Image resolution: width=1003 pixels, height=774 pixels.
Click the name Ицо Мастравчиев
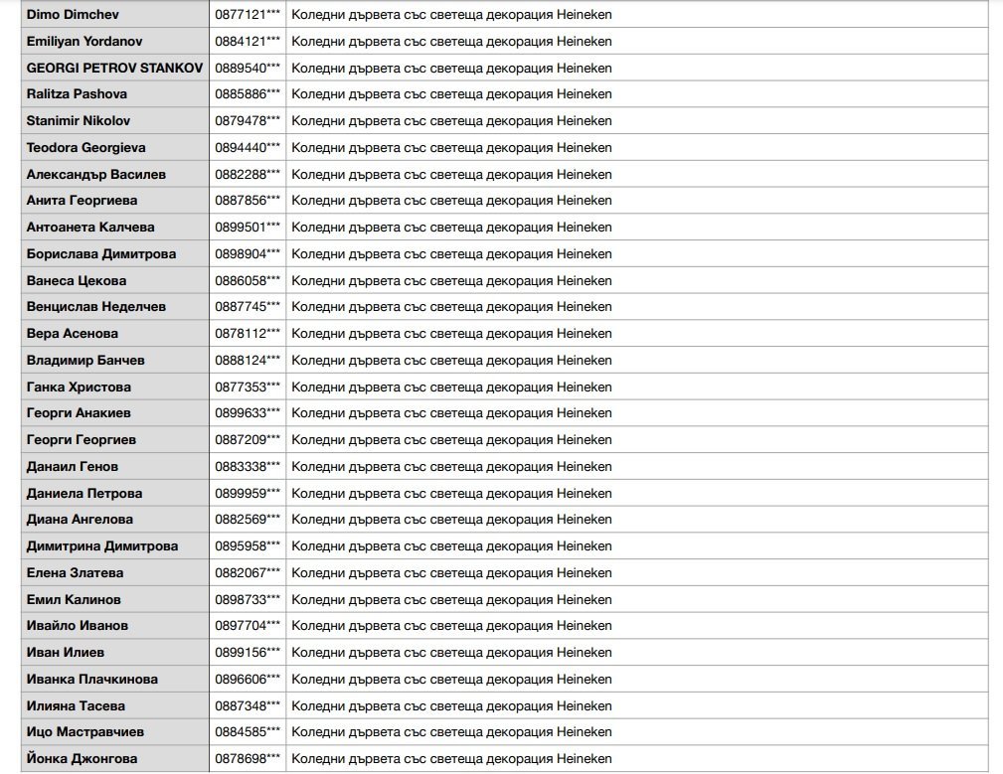(85, 732)
